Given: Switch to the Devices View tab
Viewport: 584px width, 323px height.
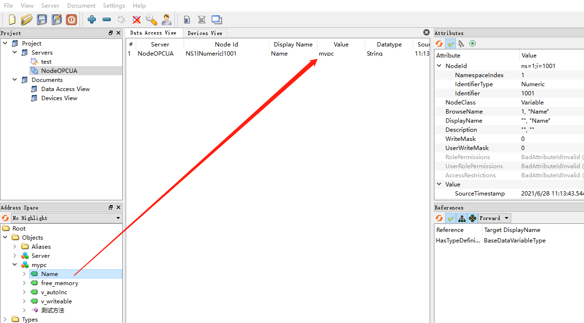Looking at the screenshot, I should tap(204, 33).
